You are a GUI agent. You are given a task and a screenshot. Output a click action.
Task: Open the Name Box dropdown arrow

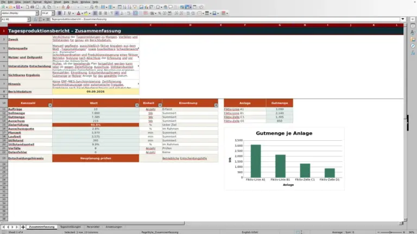pos(29,19)
